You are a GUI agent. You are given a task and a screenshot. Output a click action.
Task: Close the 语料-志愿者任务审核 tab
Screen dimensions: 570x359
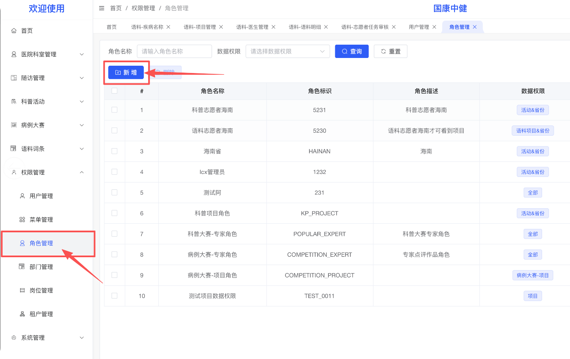[x=394, y=27]
